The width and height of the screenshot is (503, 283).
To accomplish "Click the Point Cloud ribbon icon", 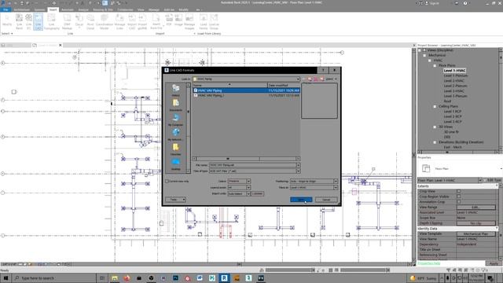I will [x=90, y=21].
